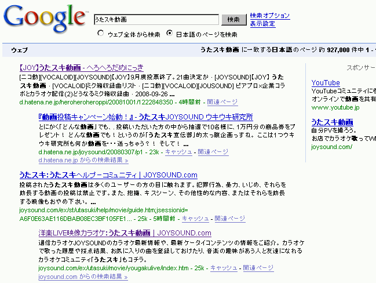Open 関連ページ for the yougakulive result

coord(258,268)
